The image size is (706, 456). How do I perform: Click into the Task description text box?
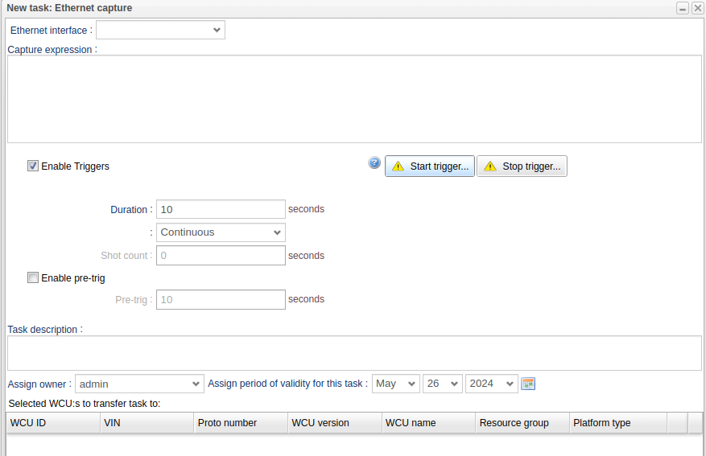point(354,353)
